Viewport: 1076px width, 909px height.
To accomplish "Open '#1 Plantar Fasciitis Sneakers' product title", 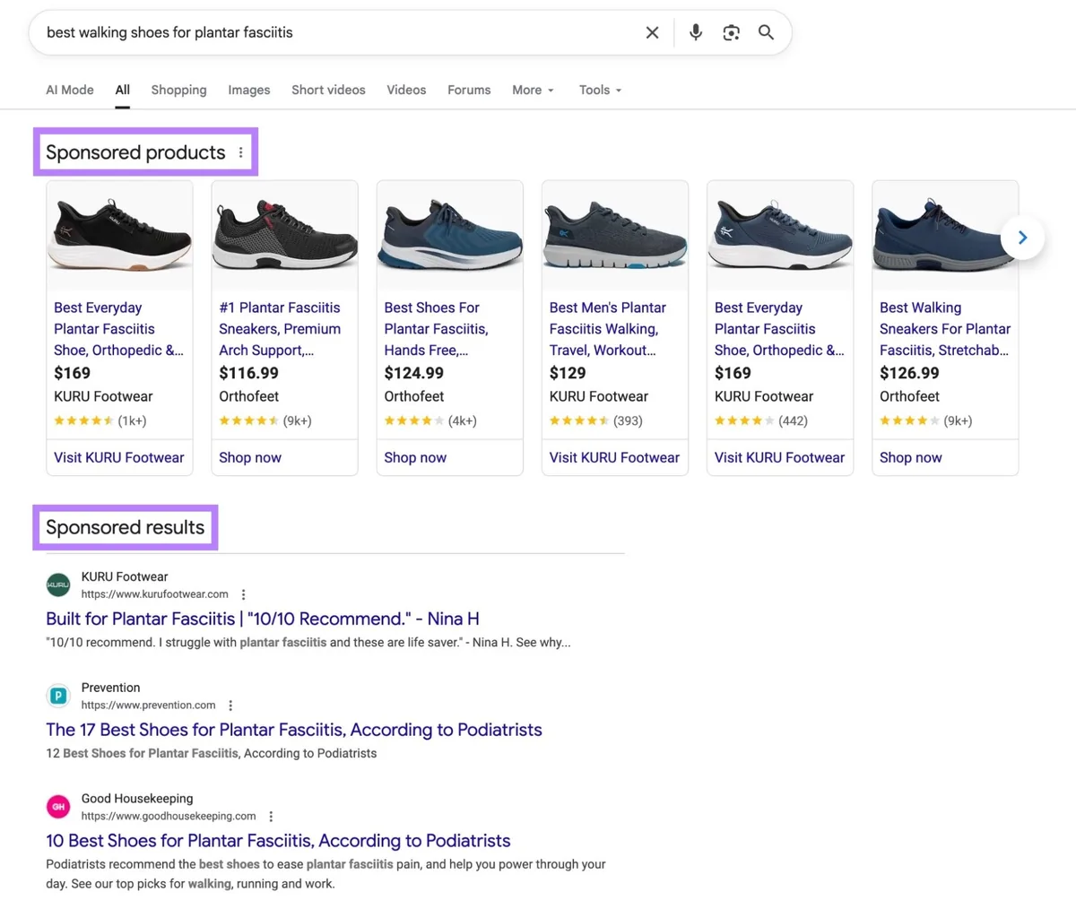I will click(280, 329).
